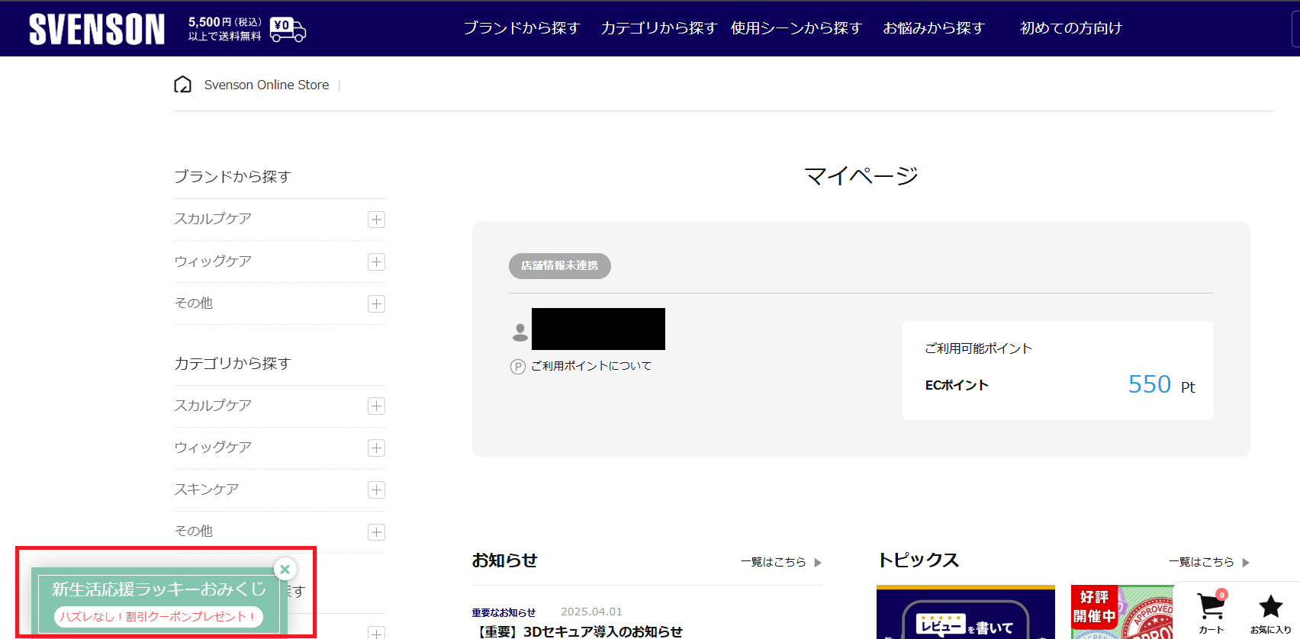
Task: Expand スカルプケア under ブランドから探す
Action: (376, 220)
